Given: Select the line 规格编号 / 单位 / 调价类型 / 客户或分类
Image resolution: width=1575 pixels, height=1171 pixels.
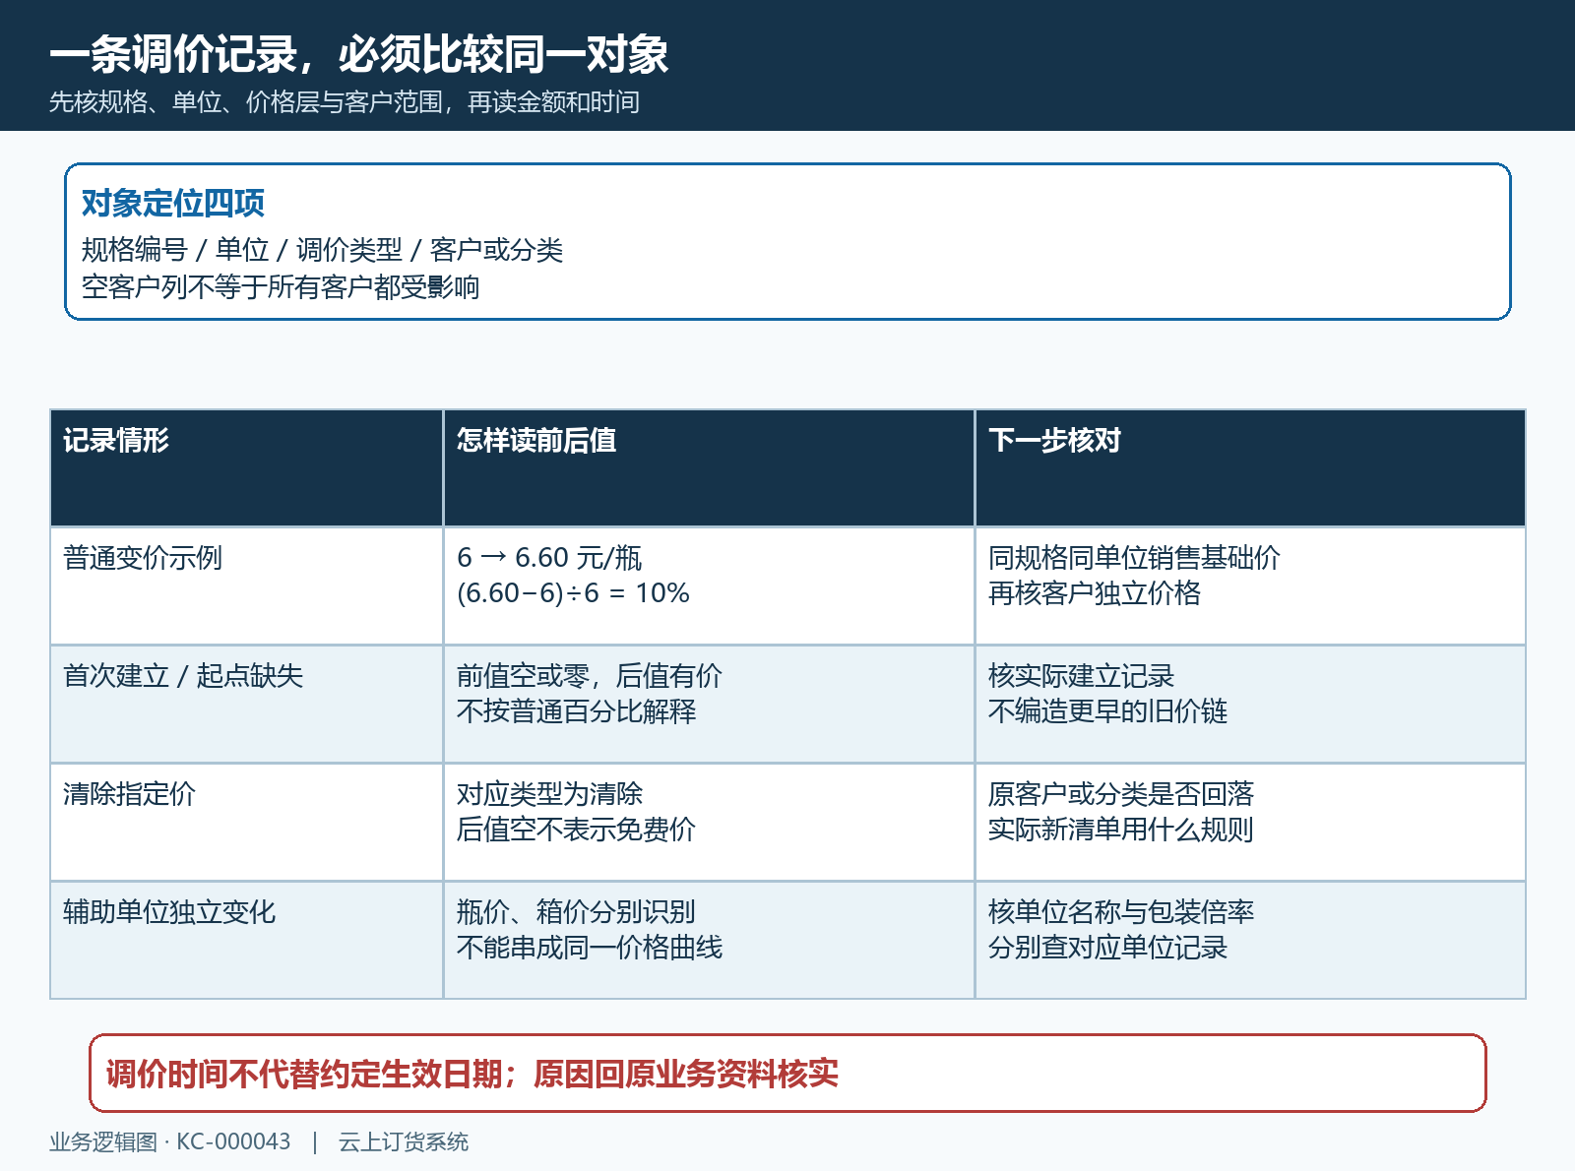Looking at the screenshot, I should pos(322,250).
